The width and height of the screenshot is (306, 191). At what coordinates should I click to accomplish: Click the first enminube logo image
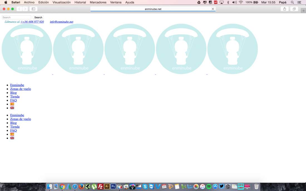click(27, 49)
